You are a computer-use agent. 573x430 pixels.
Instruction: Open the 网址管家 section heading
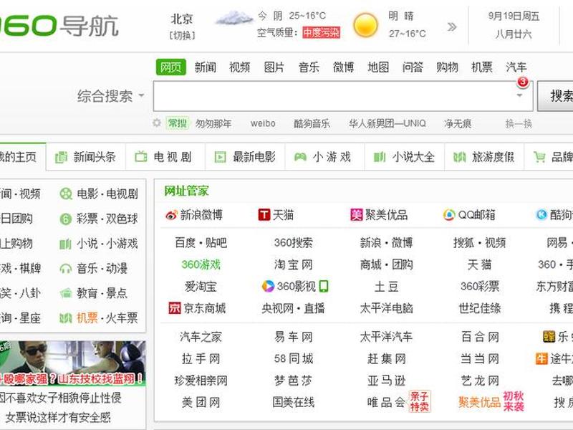tap(186, 191)
